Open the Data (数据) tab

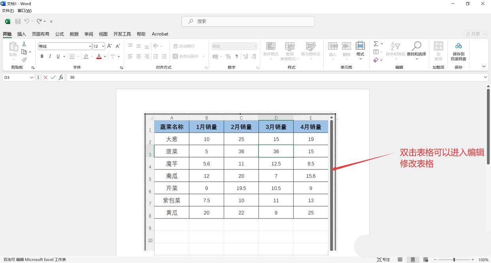point(74,34)
